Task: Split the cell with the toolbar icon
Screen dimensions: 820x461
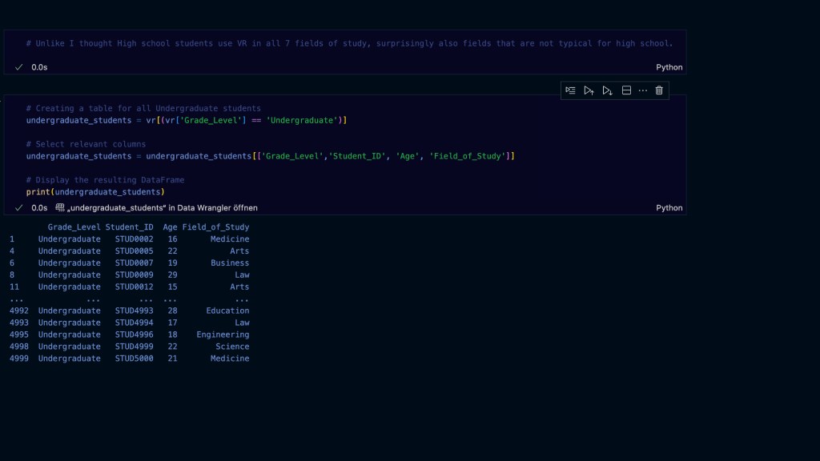Action: pos(626,90)
